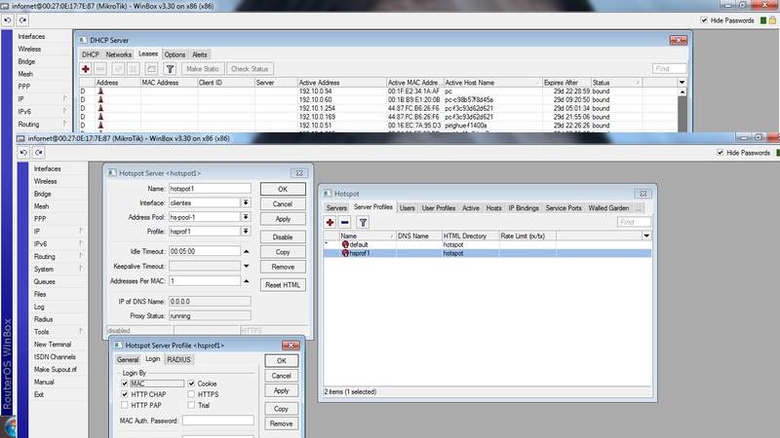This screenshot has width=780, height=438.
Task: Click the Check Status button
Action: 250,69
